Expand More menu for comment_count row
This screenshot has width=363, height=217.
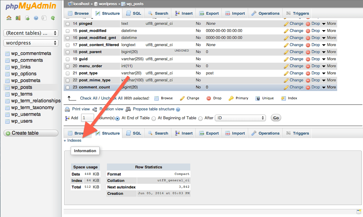pos(329,87)
